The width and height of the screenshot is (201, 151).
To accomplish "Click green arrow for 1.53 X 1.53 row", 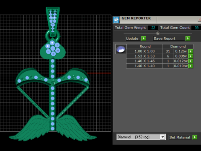I will (x=191, y=56).
